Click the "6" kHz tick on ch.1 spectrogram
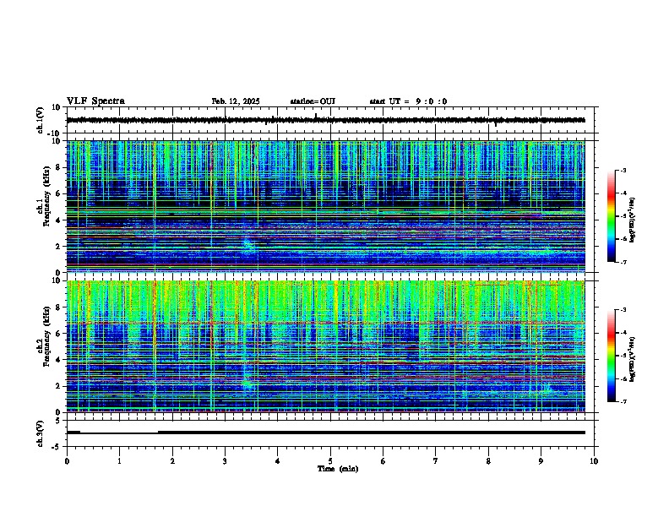669x517 pixels. tap(58, 193)
